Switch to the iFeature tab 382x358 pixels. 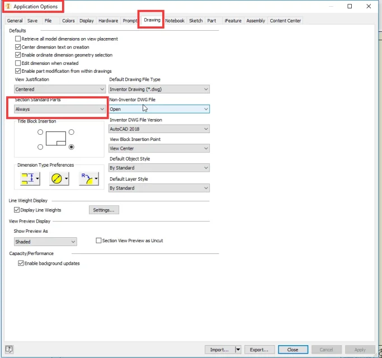pos(233,21)
